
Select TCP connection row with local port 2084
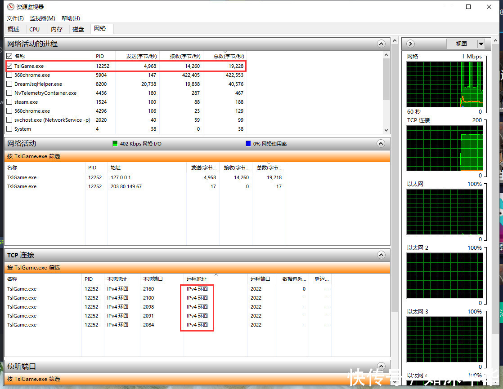point(168,325)
